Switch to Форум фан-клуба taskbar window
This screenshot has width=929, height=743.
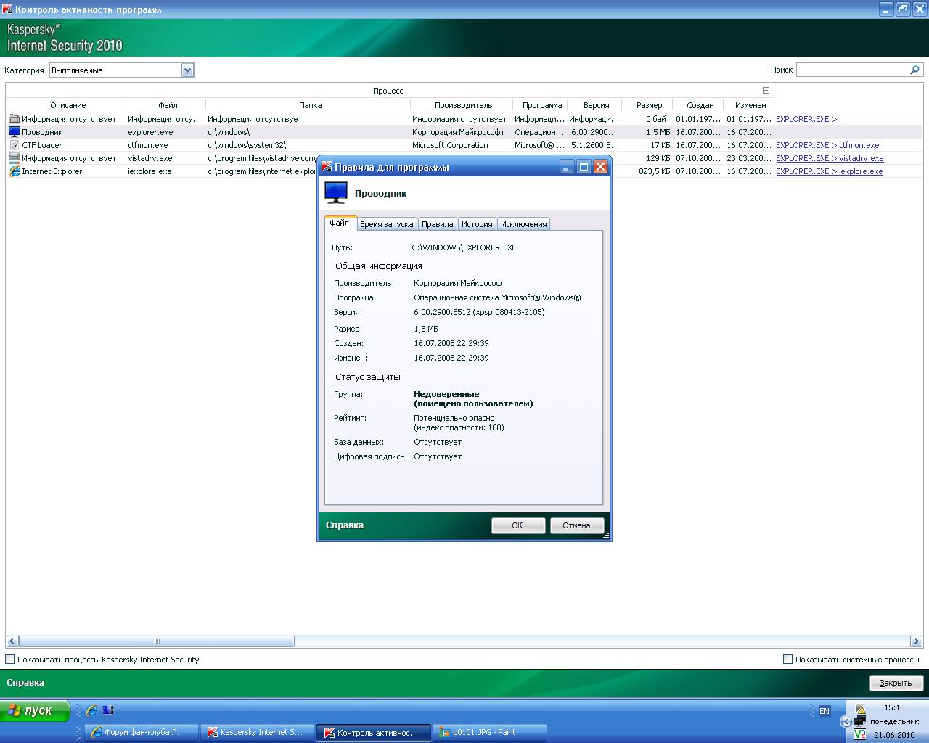click(142, 732)
